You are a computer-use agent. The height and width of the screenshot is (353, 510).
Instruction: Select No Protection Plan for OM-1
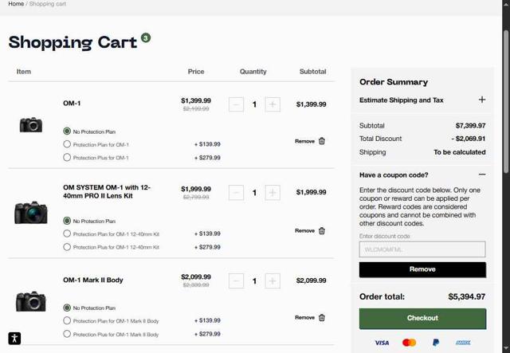(x=67, y=131)
